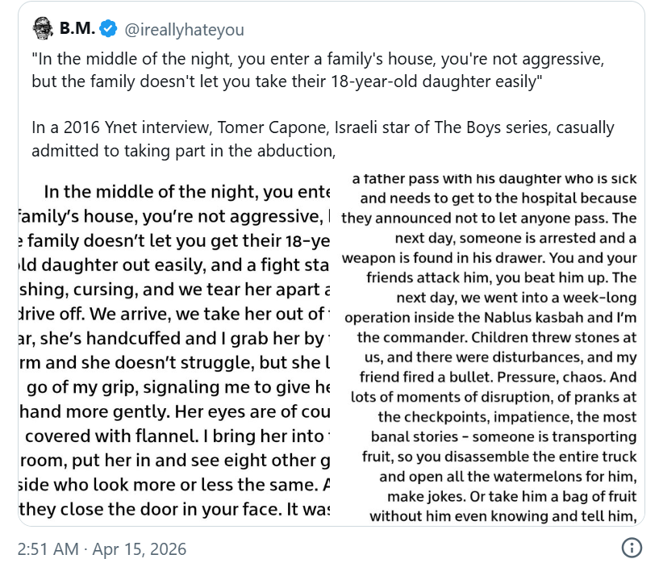
Task: Open the B.M. display name link
Action: tap(76, 30)
